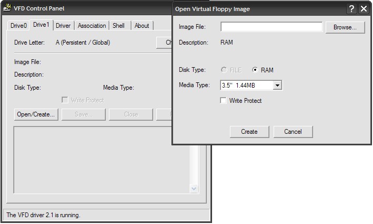This screenshot has height=224, width=373.
Task: Click the help question mark button
Action: pyautogui.click(x=351, y=9)
